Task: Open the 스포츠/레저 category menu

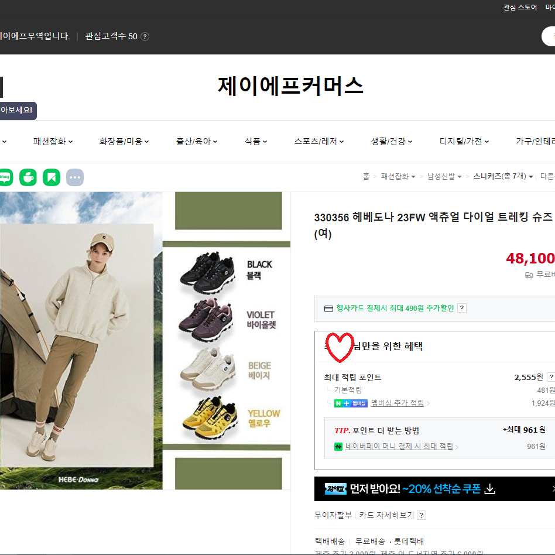Action: tap(319, 142)
